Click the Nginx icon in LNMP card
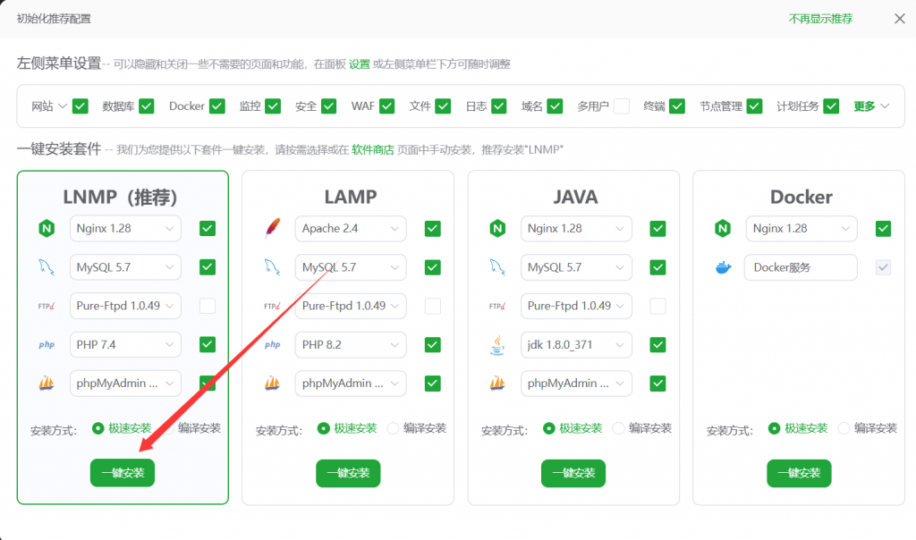 pos(47,229)
